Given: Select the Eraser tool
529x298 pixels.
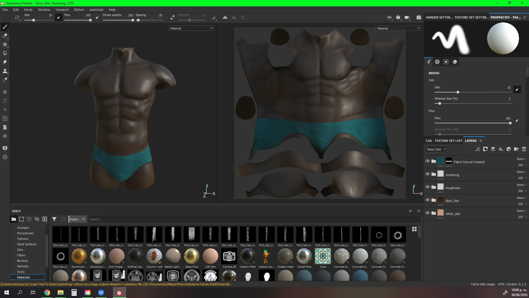Looking at the screenshot, I should (x=5, y=36).
